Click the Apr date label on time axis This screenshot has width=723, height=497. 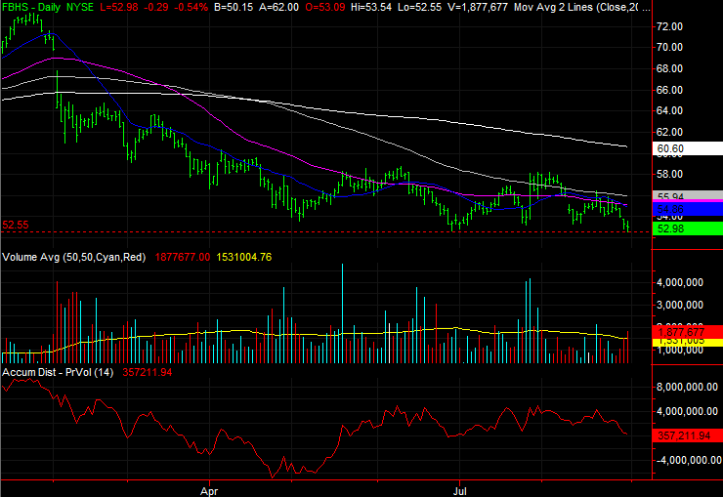pyautogui.click(x=209, y=491)
